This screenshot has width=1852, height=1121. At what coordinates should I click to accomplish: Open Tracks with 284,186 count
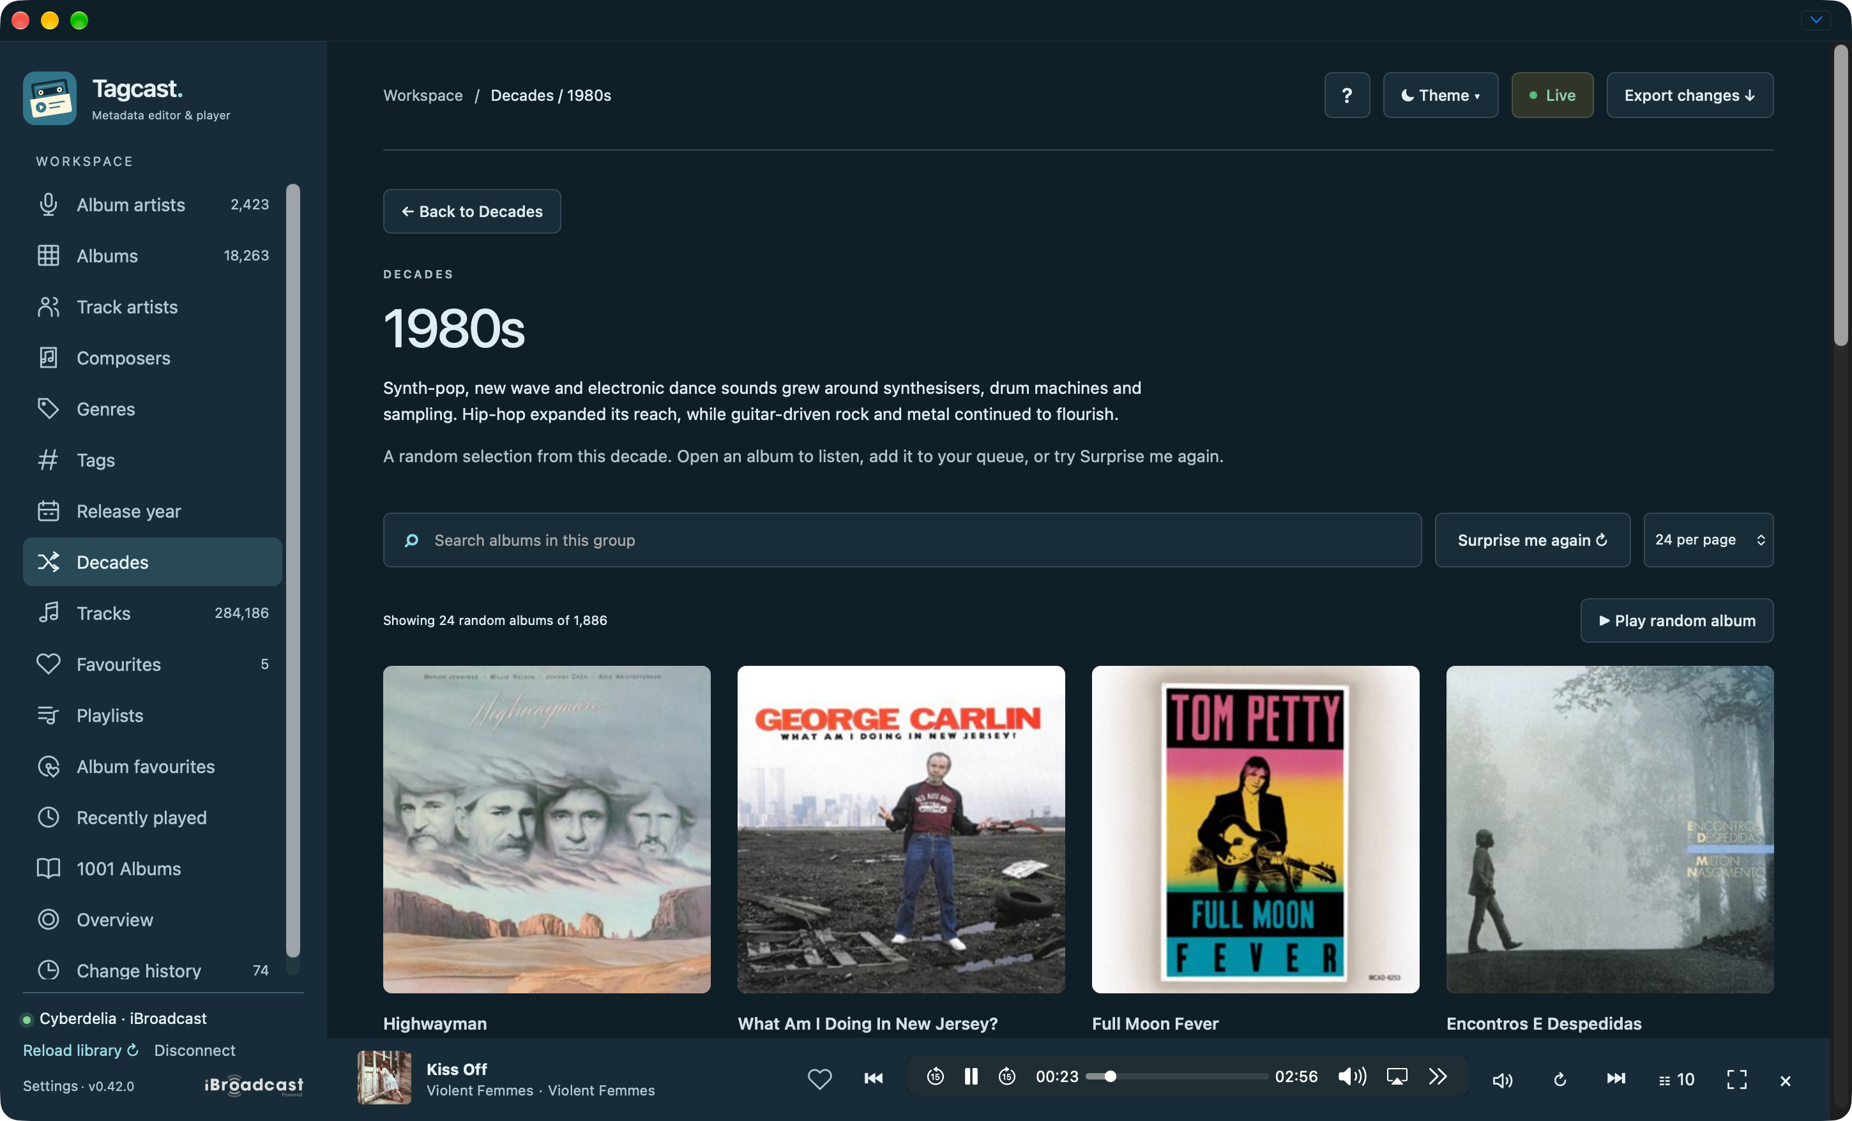pyautogui.click(x=153, y=613)
